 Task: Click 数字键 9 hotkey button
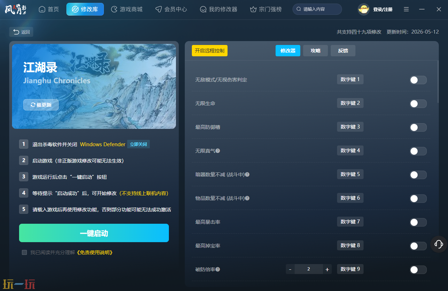coord(350,269)
